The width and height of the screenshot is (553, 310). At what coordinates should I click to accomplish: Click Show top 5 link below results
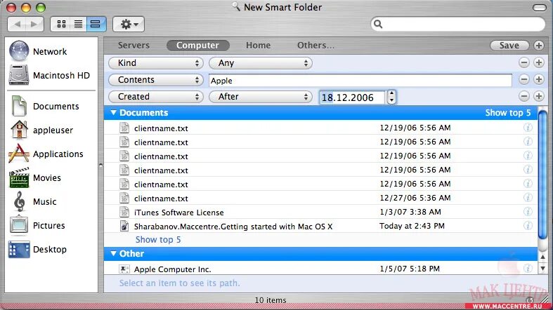[x=158, y=240]
